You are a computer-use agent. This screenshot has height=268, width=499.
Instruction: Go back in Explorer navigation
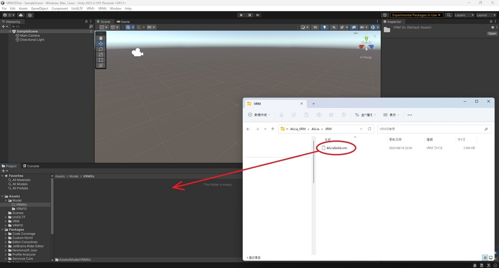pos(248,129)
